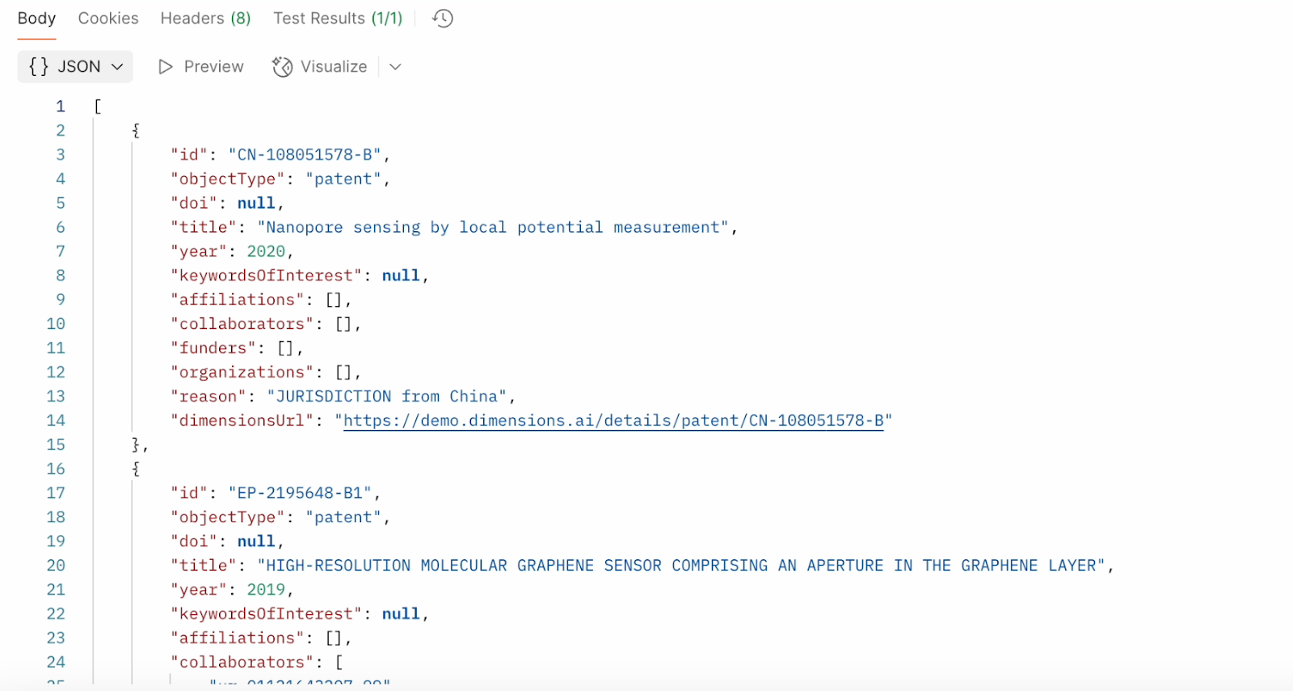Screen dimensions: 1293x691
Task: Click the "EP-2195648-B1" id value
Action: (x=300, y=493)
